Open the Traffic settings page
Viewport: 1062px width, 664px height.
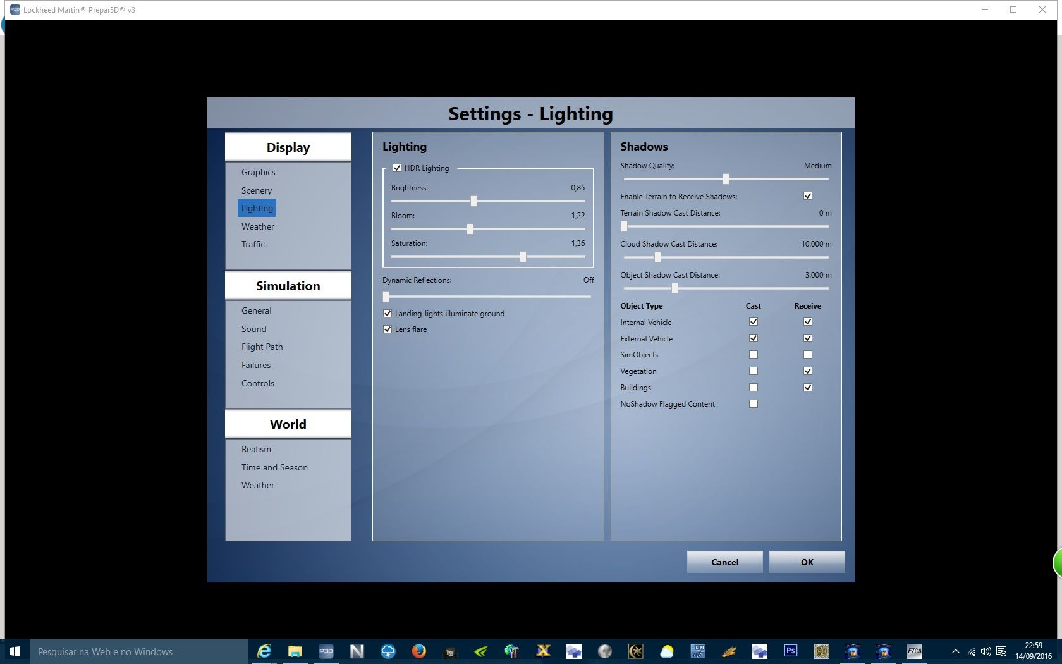(x=253, y=244)
